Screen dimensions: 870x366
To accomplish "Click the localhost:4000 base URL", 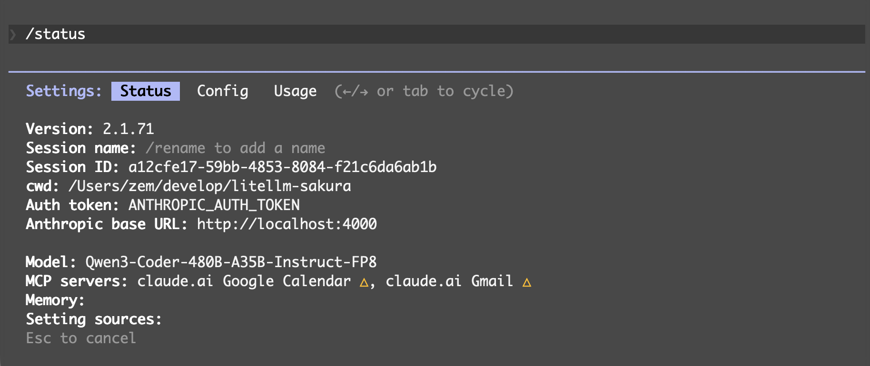I will [287, 224].
